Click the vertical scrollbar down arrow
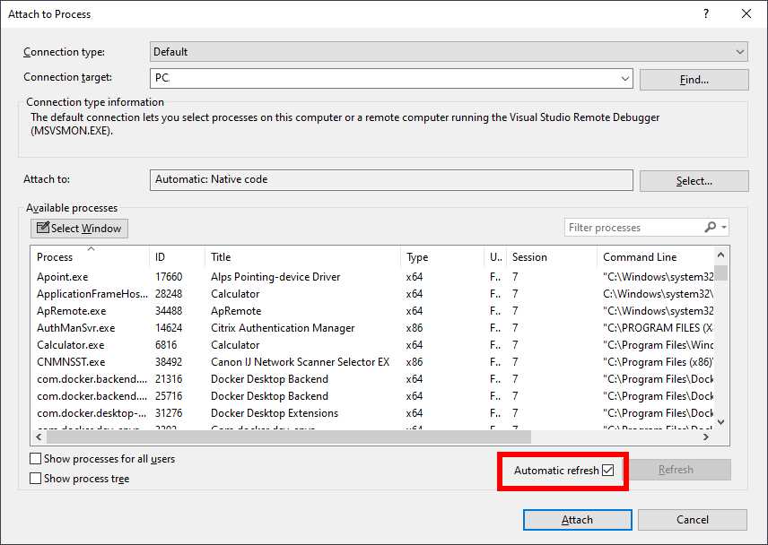Viewport: 768px width, 545px height. click(720, 421)
